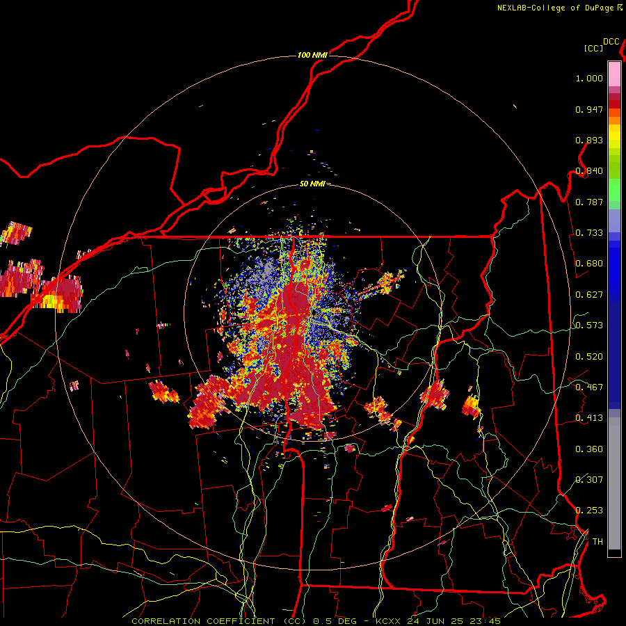Select the 0.253 legend value

(589, 511)
